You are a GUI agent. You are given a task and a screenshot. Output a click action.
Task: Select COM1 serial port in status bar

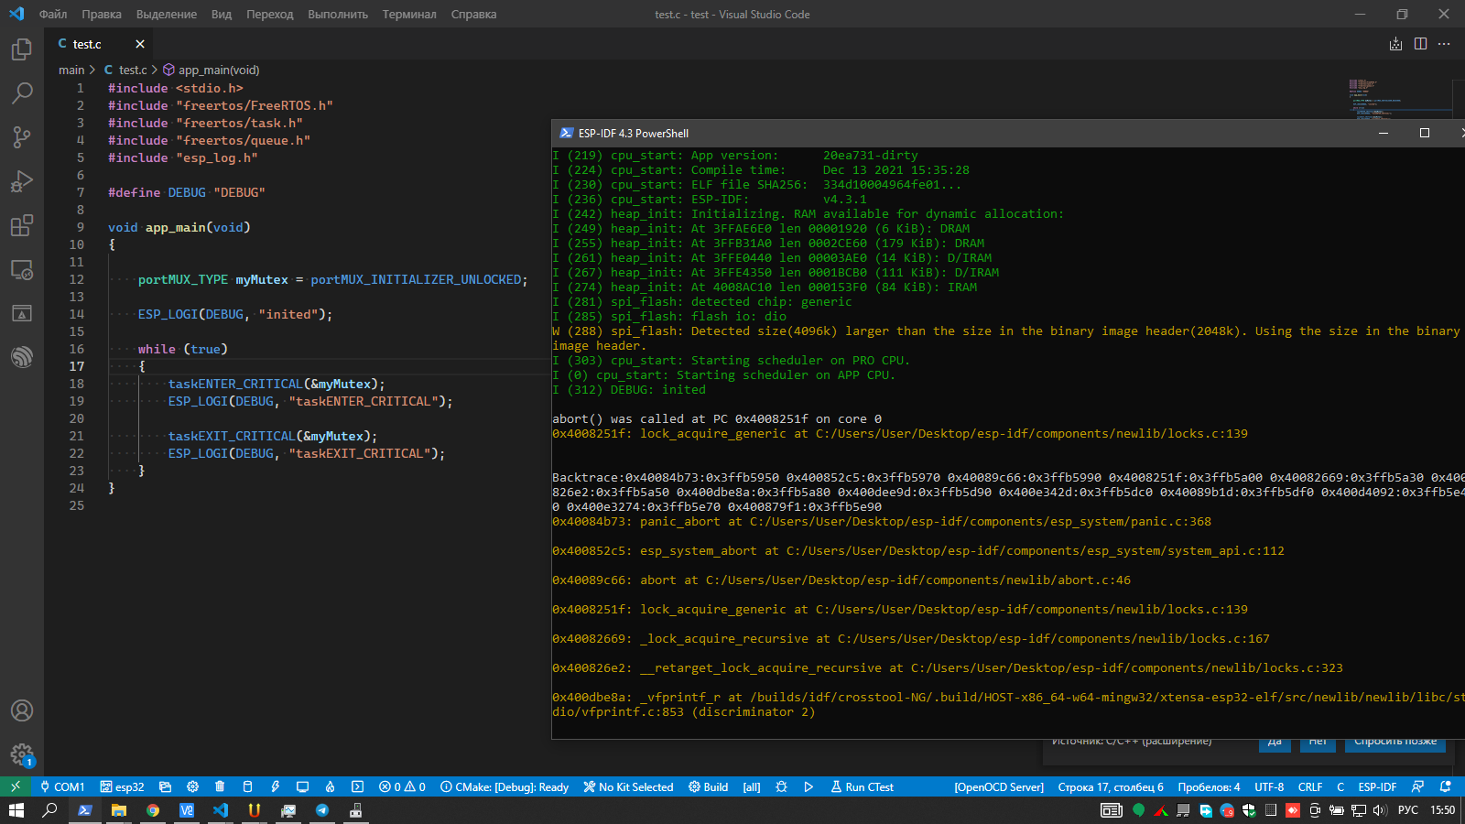point(62,786)
